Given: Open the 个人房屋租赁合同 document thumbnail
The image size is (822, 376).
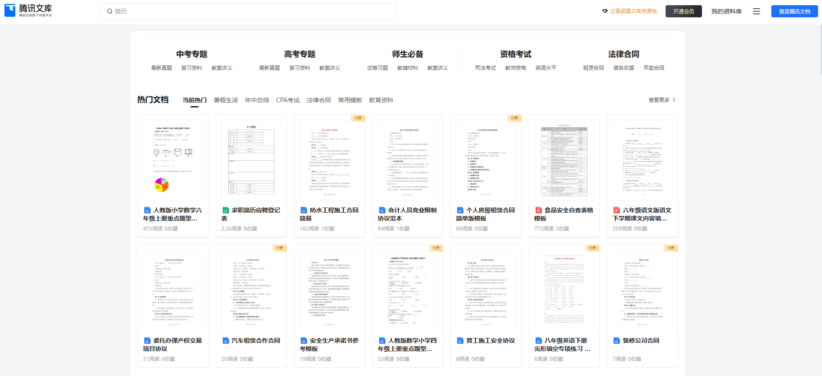Looking at the screenshot, I should point(486,160).
